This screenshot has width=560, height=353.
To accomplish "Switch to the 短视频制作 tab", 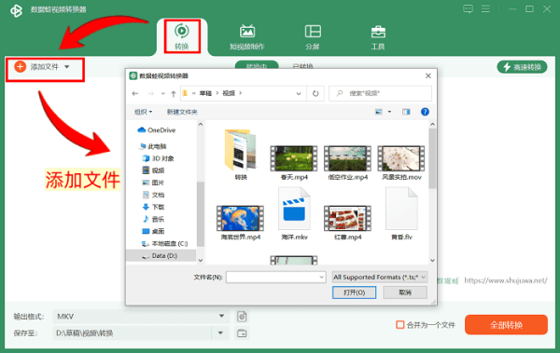I will point(247,37).
